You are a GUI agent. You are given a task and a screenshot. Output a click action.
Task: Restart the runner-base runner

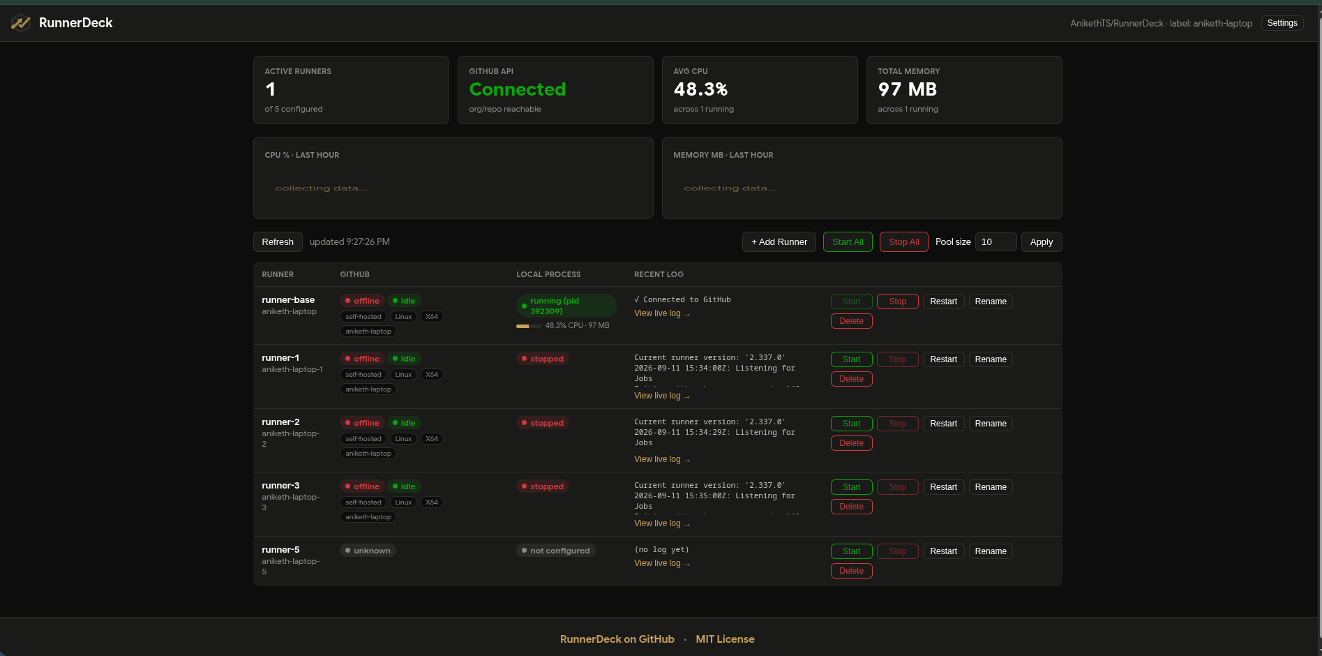(x=943, y=301)
